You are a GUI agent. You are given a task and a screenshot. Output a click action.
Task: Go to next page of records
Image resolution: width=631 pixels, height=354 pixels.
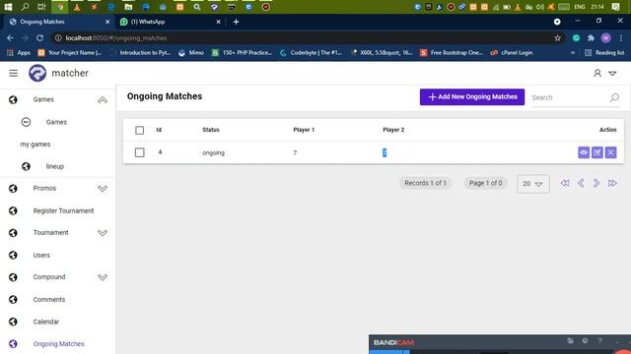pyautogui.click(x=596, y=184)
